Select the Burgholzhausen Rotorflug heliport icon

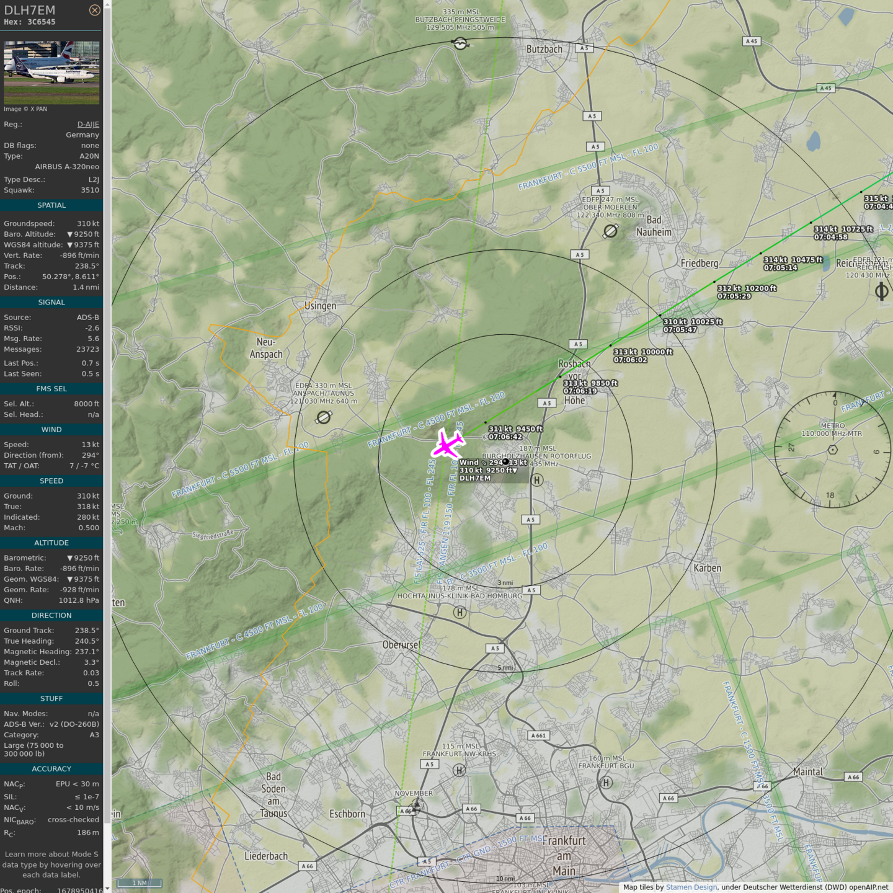537,479
